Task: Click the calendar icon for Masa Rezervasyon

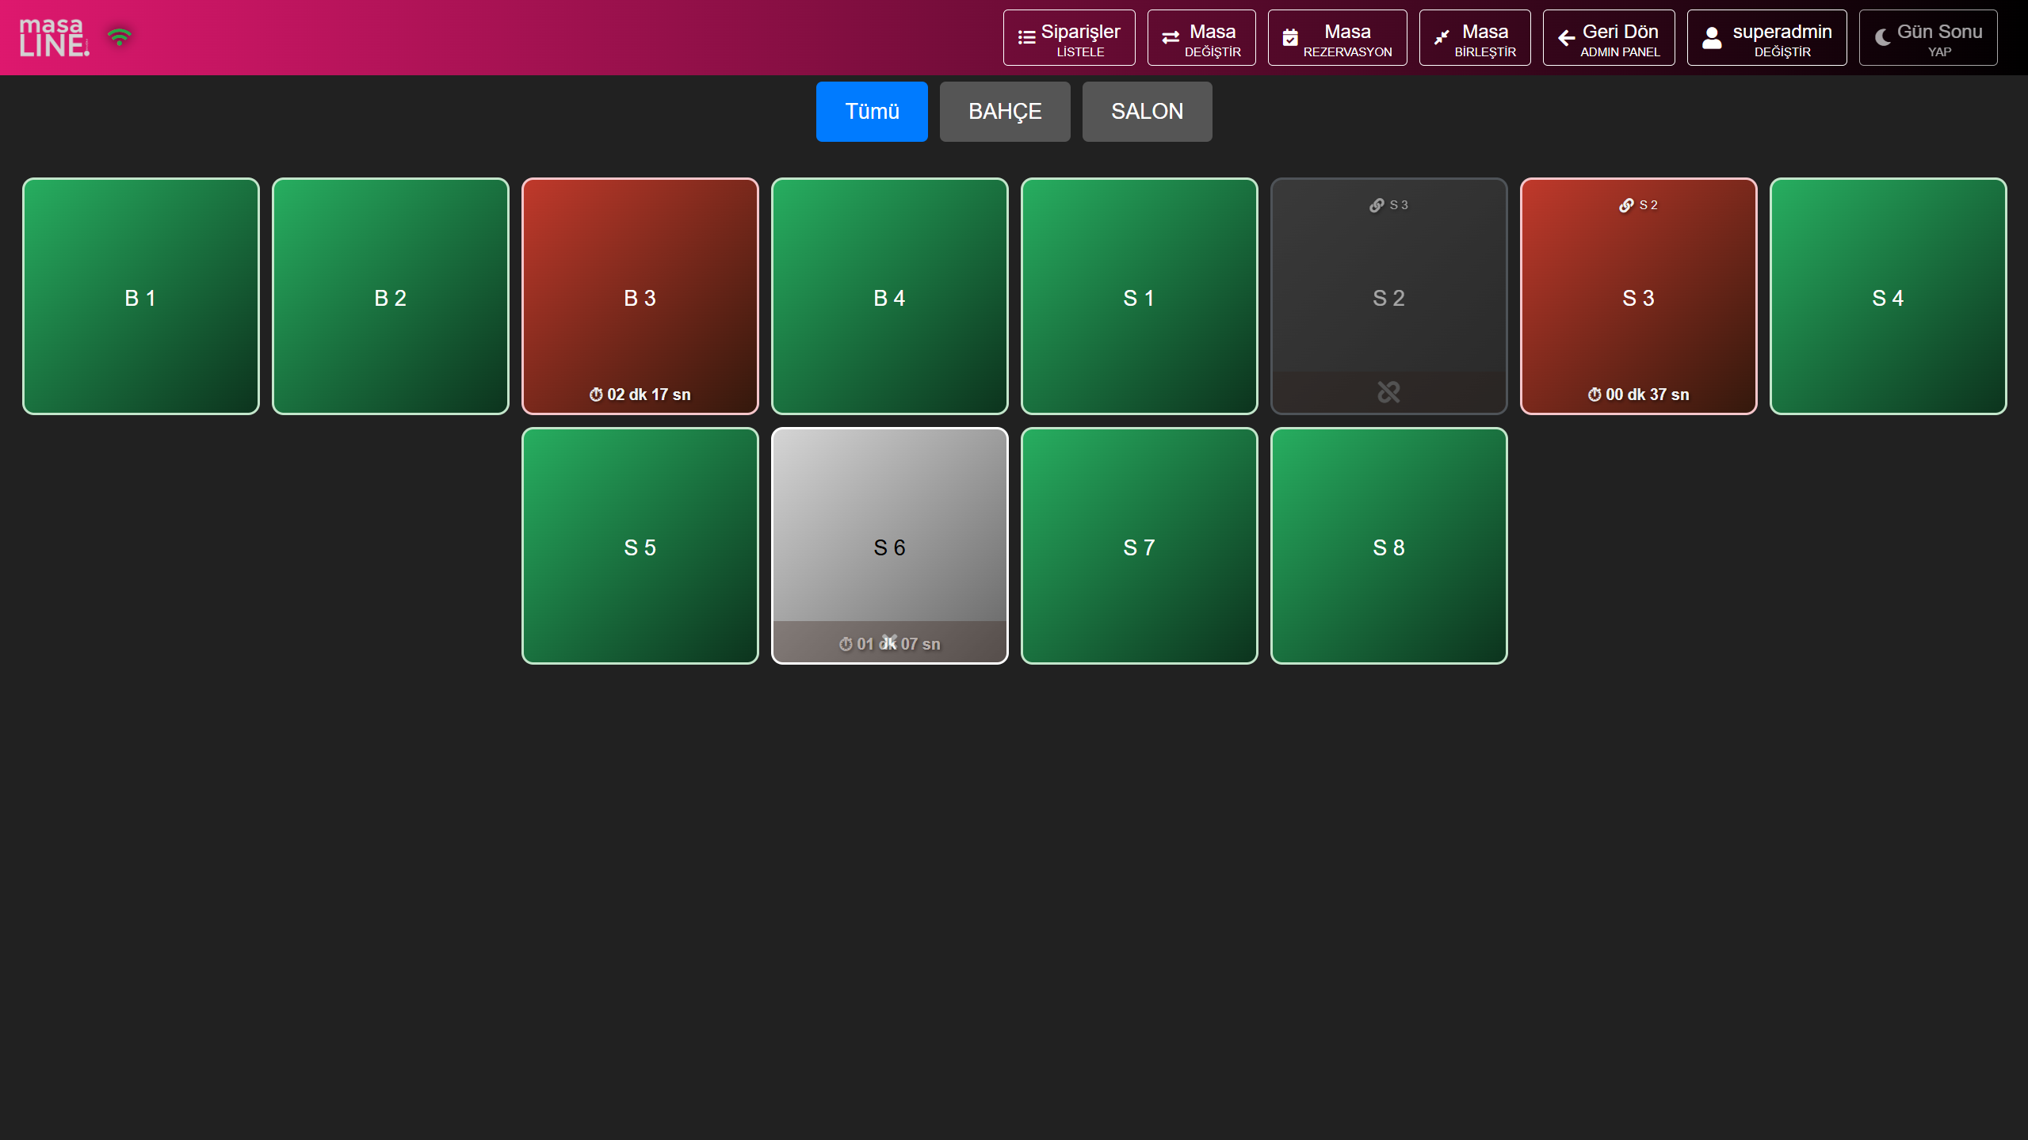Action: pyautogui.click(x=1290, y=37)
